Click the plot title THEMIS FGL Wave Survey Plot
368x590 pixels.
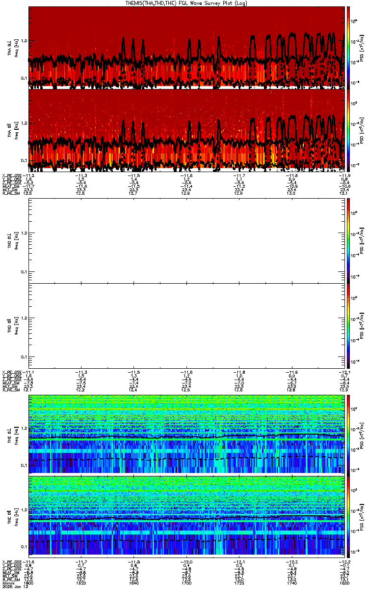coord(186,3)
